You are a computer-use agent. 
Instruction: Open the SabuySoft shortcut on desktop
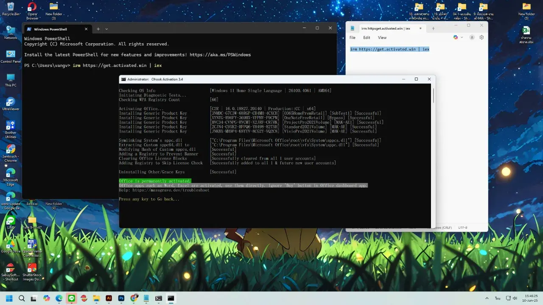[x=11, y=272]
